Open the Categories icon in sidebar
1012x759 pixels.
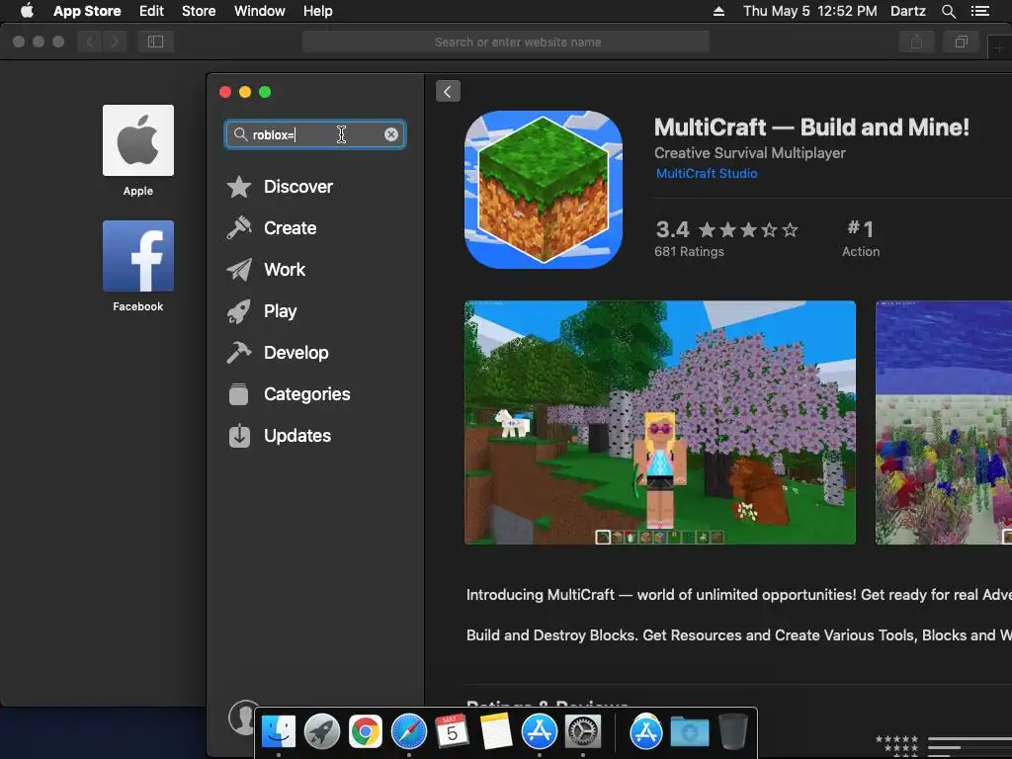click(x=239, y=393)
